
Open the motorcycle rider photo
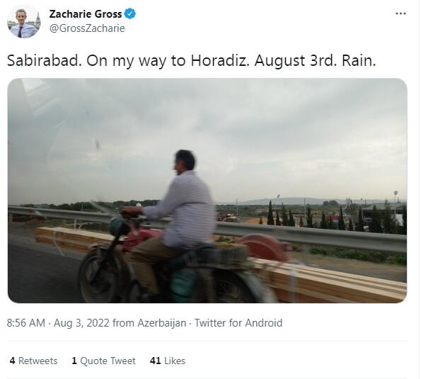pos(207,191)
